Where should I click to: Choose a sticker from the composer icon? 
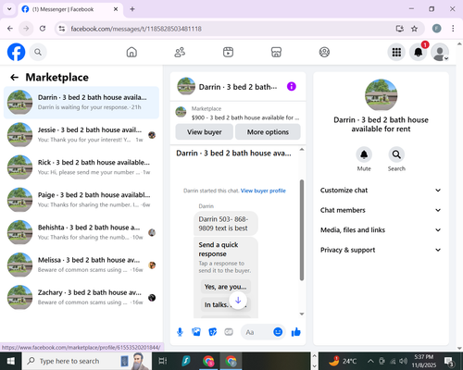click(x=213, y=332)
